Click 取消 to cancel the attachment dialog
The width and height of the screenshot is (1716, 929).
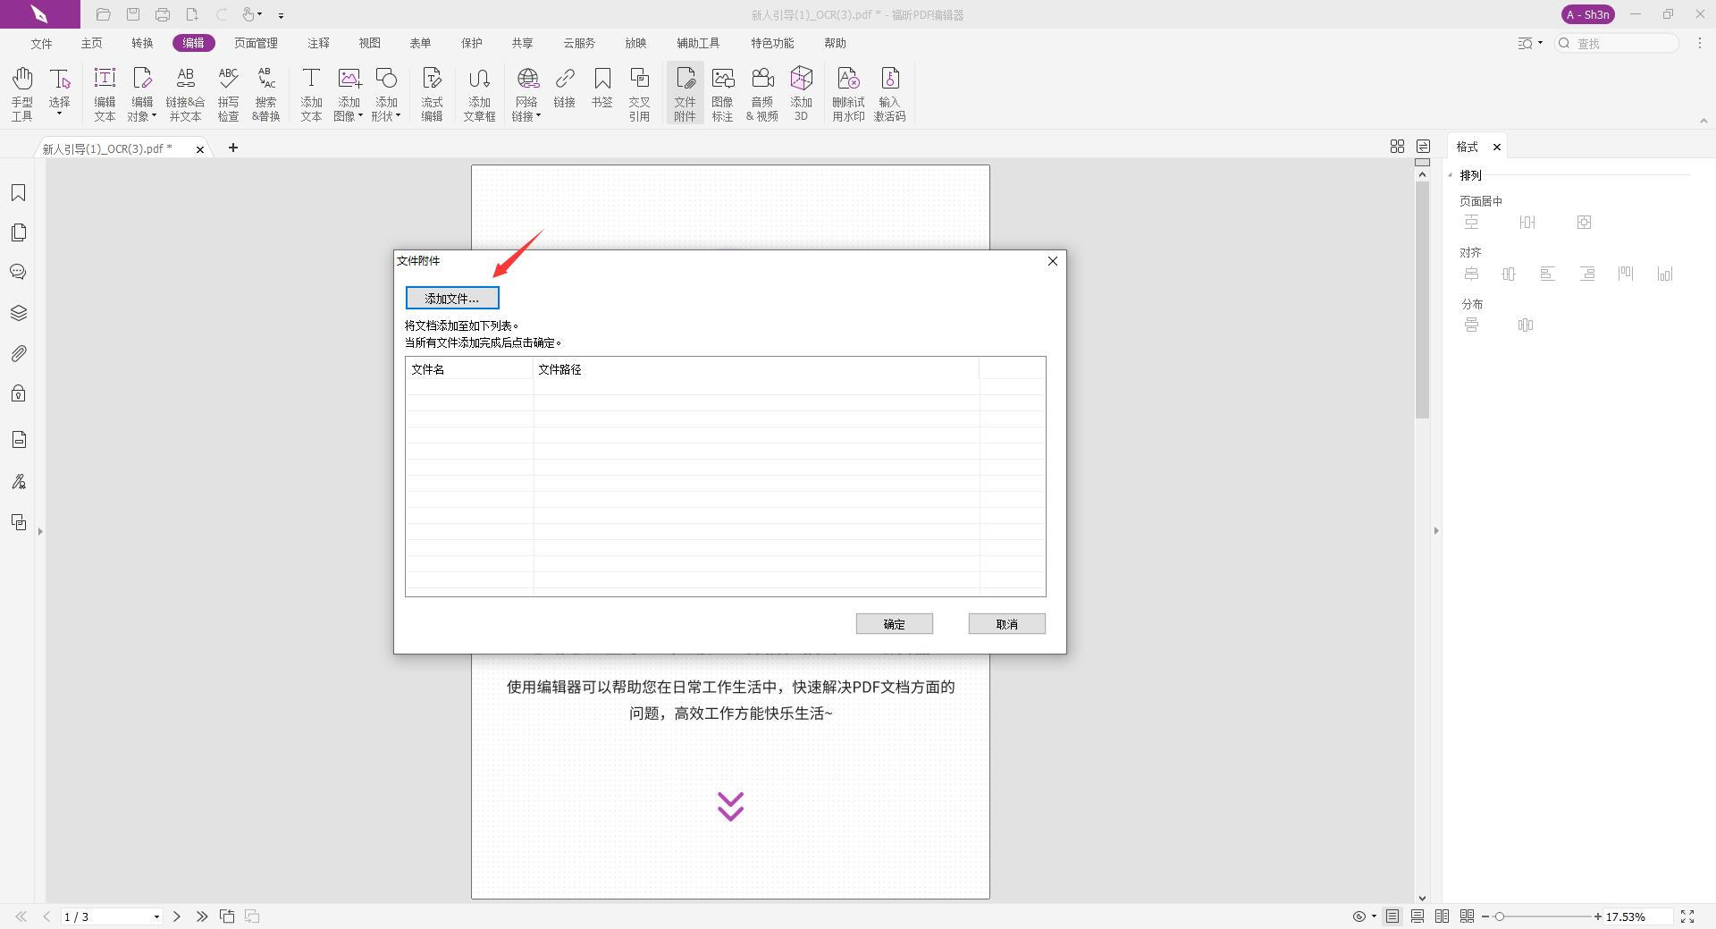1006,623
